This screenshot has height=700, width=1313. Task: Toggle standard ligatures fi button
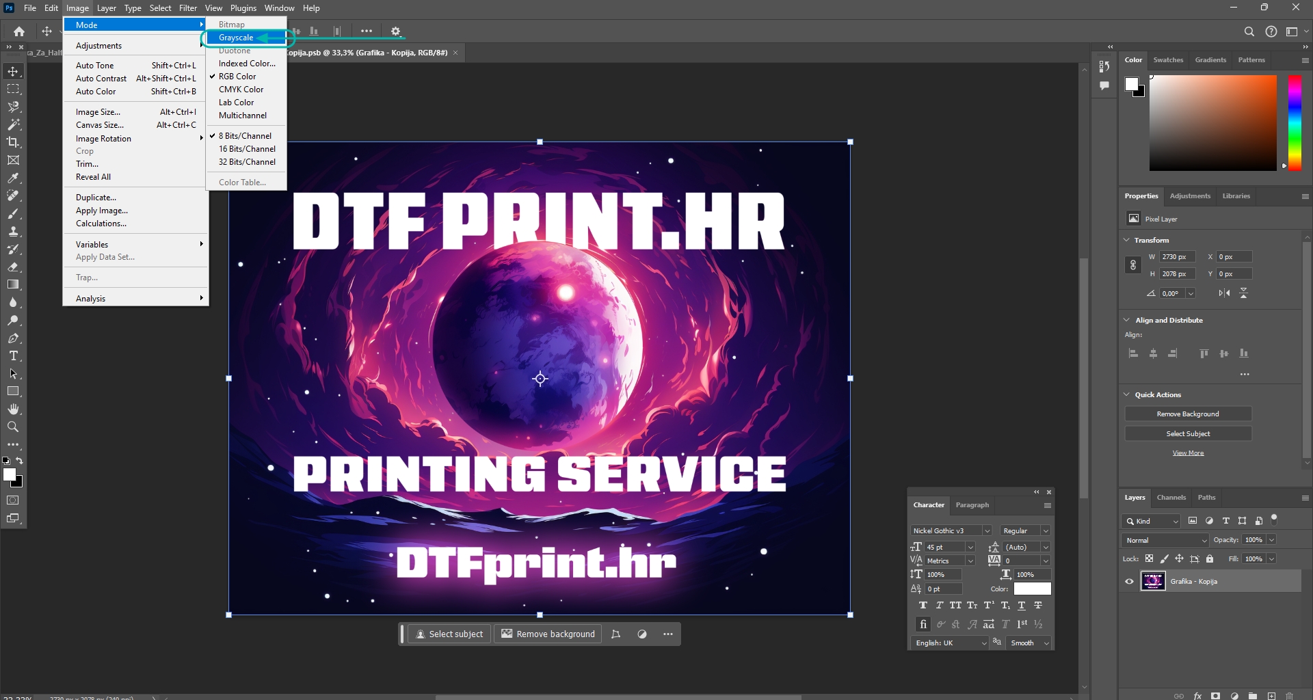pyautogui.click(x=923, y=624)
